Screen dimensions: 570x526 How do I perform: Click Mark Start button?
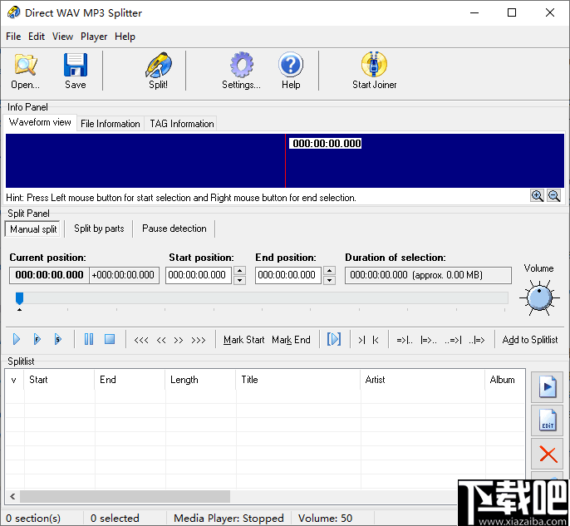click(244, 340)
